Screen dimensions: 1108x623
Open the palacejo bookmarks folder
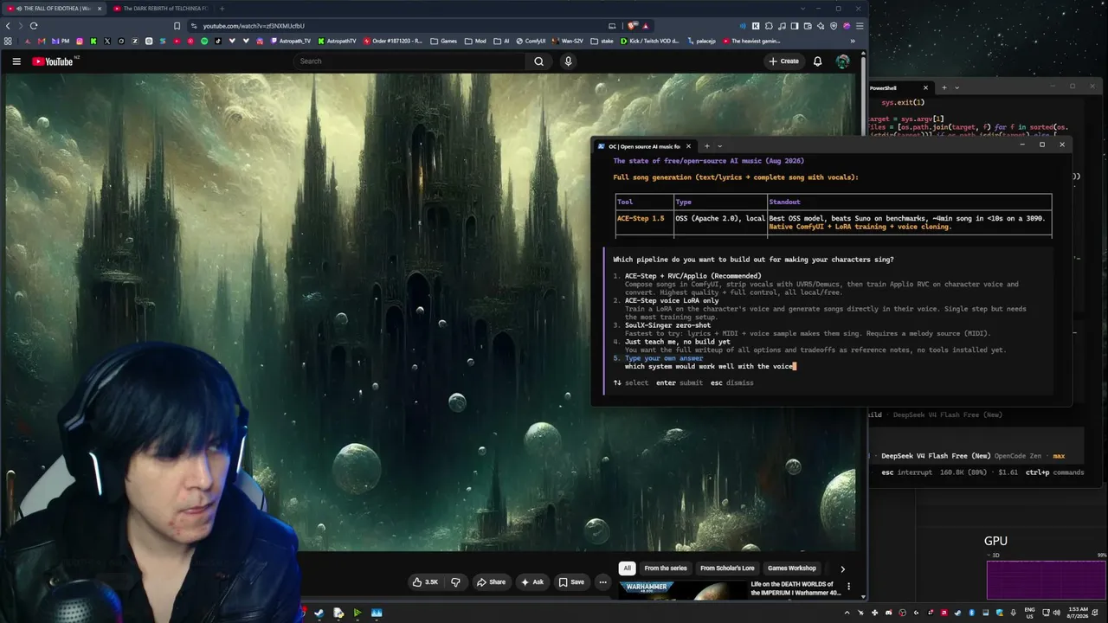click(701, 41)
